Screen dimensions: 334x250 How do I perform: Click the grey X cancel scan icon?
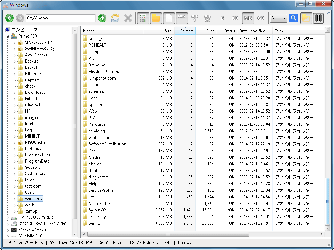tap(128, 18)
